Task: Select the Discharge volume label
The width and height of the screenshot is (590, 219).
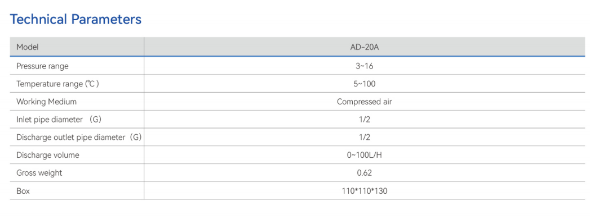Action: coord(48,155)
